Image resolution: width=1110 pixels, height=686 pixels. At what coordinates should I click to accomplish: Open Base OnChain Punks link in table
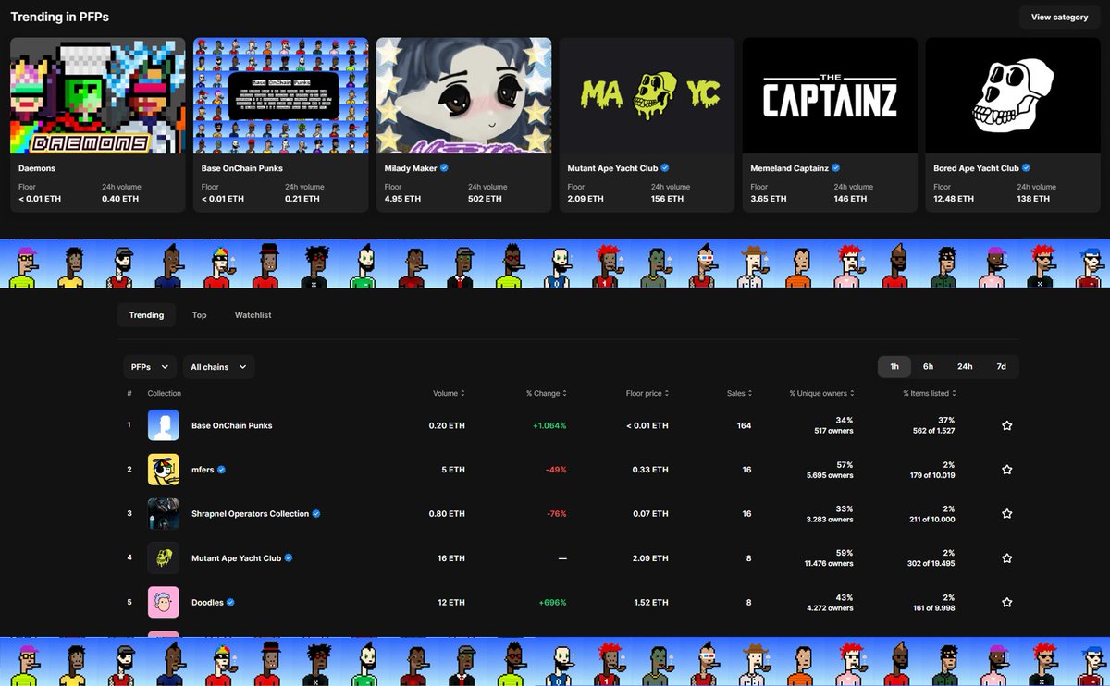pos(231,425)
